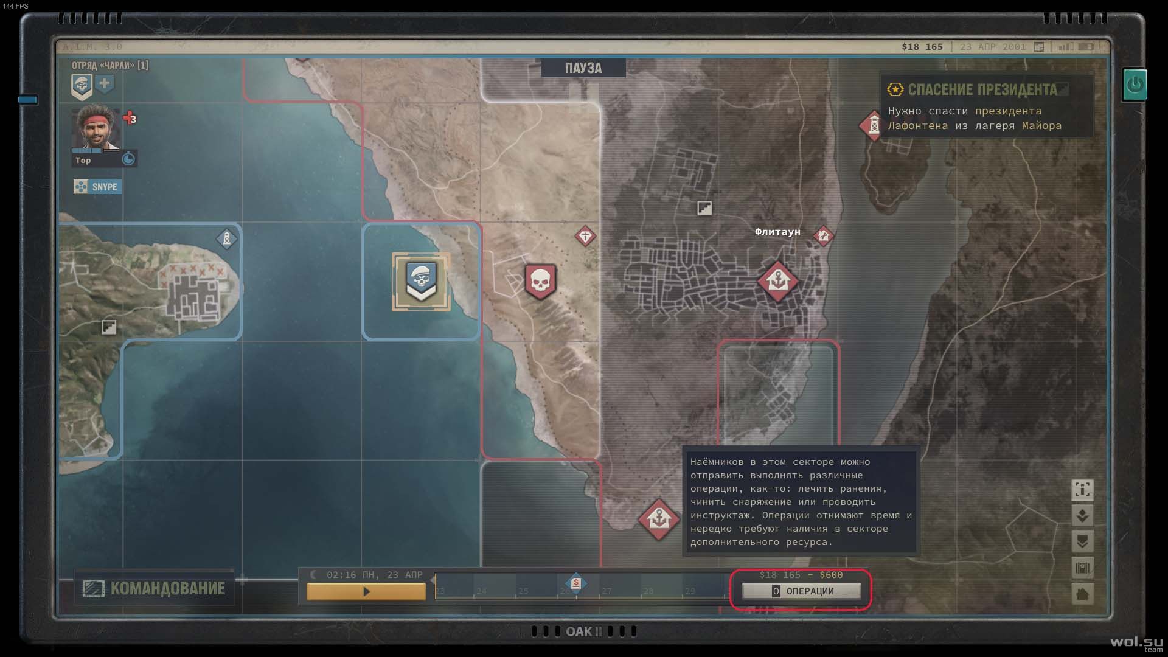1168x657 pixels.
Task: Click the blue stopwatch icon beside Тор
Action: click(x=128, y=159)
